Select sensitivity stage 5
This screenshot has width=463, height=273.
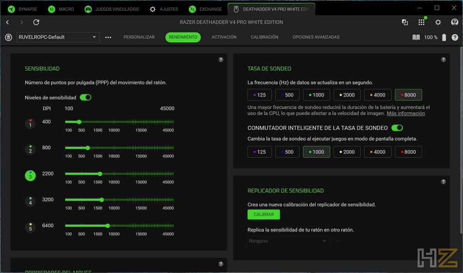pos(30,228)
